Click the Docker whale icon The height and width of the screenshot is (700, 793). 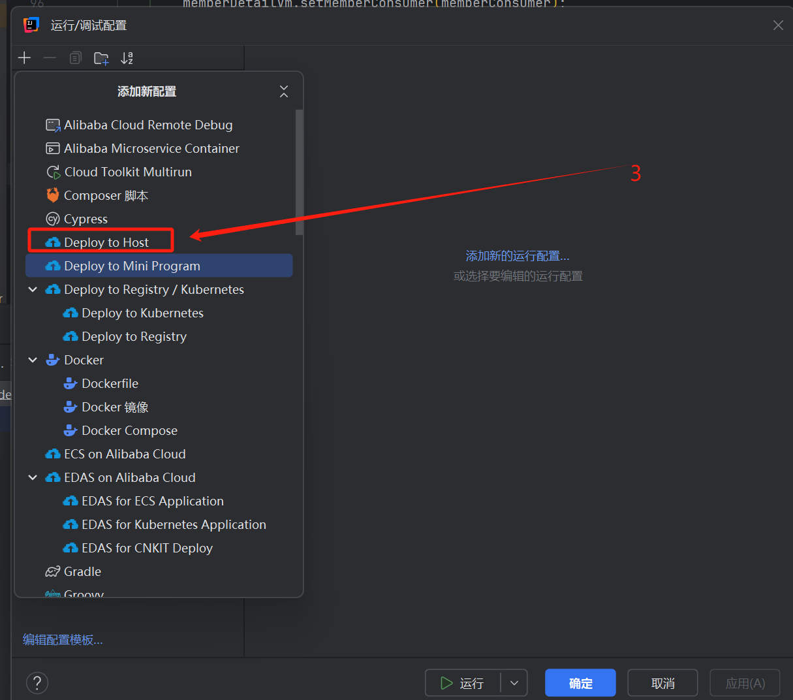pos(53,360)
